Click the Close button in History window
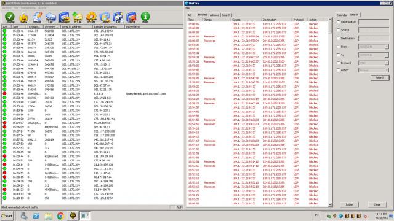Viewport: 394px width, 221px height. tap(377, 204)
